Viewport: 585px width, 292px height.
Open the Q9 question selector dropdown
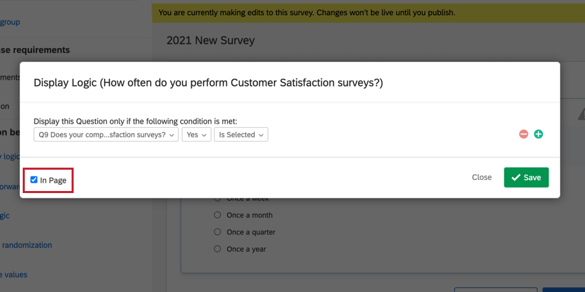106,135
